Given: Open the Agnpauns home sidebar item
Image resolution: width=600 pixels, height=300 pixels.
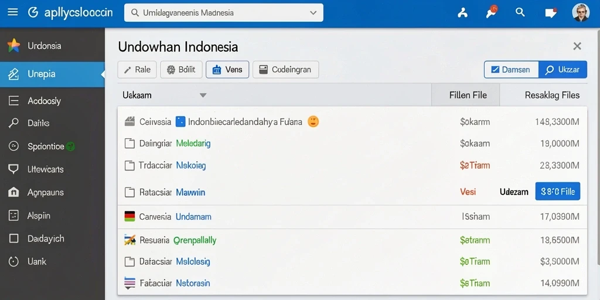Looking at the screenshot, I should [52, 192].
